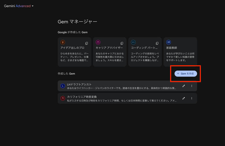Open the アイデア出しのプロ card title
Image resolution: width=225 pixels, height=146 pixels.
click(72, 48)
